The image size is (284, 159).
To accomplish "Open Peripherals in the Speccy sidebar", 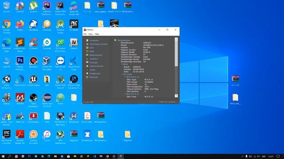I will 95,74.
